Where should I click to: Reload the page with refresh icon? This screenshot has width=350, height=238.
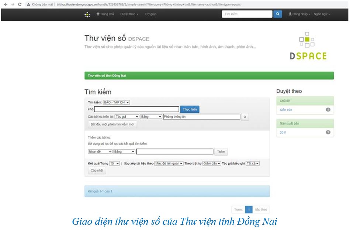coord(20,4)
